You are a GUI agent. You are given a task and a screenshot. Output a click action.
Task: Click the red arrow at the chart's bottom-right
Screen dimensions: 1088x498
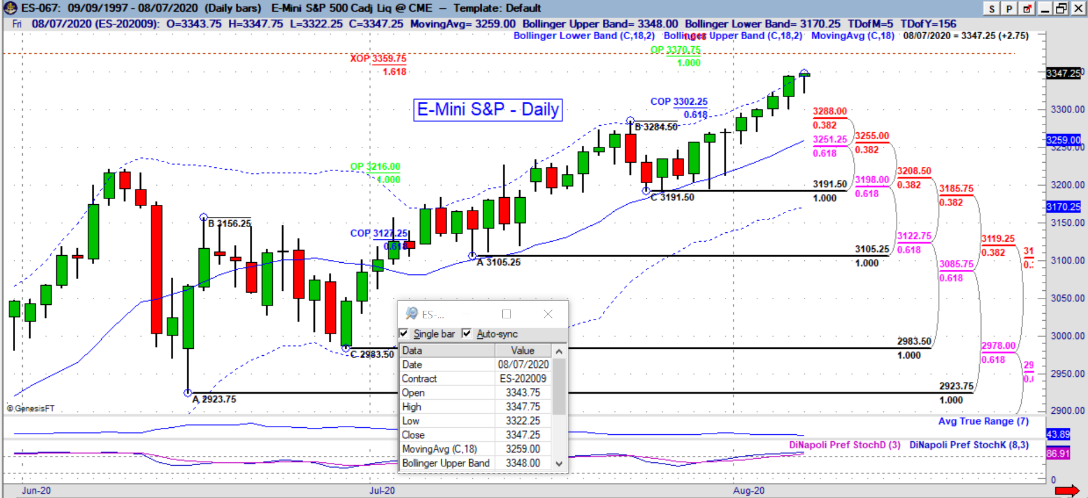point(1067,490)
